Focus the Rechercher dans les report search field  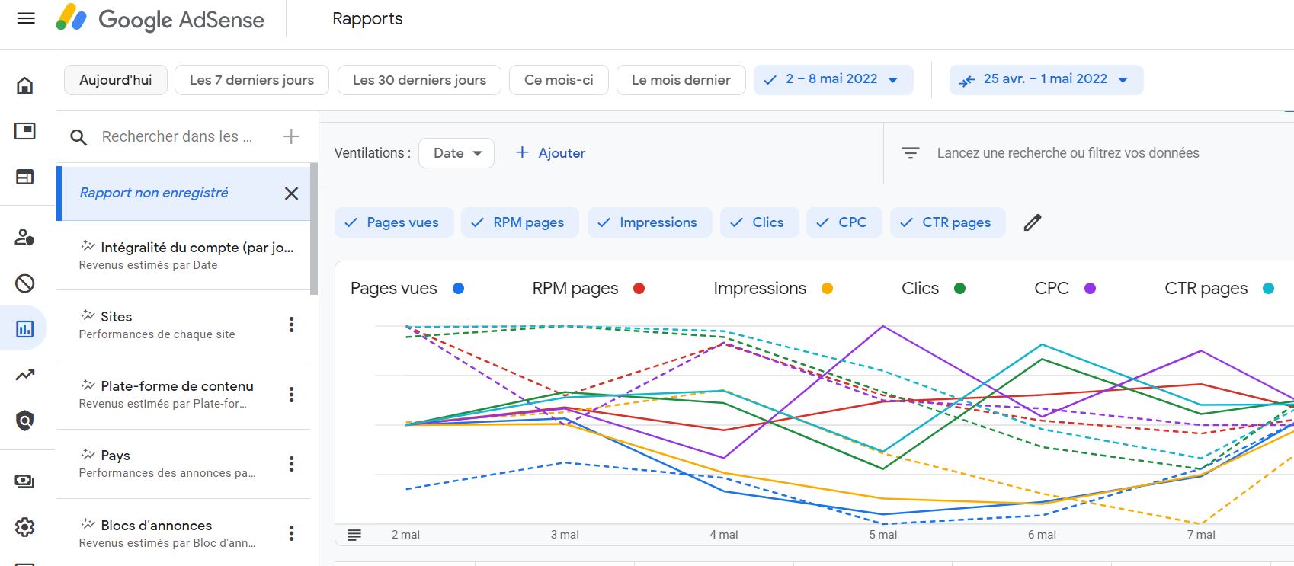tap(177, 137)
